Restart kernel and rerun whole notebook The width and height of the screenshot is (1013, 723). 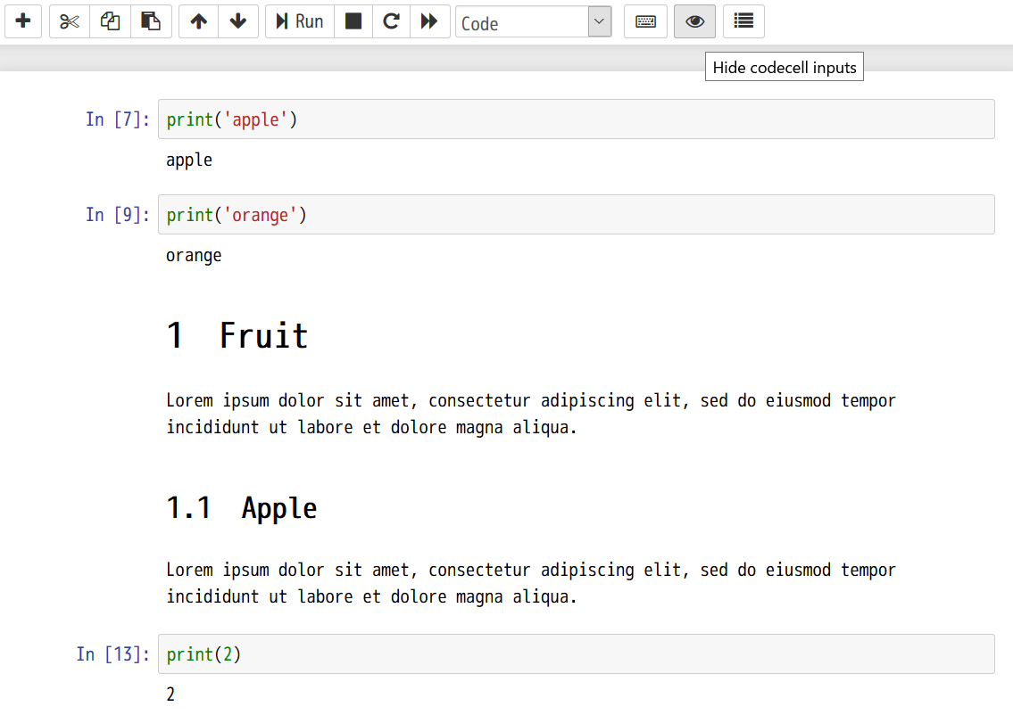[x=429, y=21]
